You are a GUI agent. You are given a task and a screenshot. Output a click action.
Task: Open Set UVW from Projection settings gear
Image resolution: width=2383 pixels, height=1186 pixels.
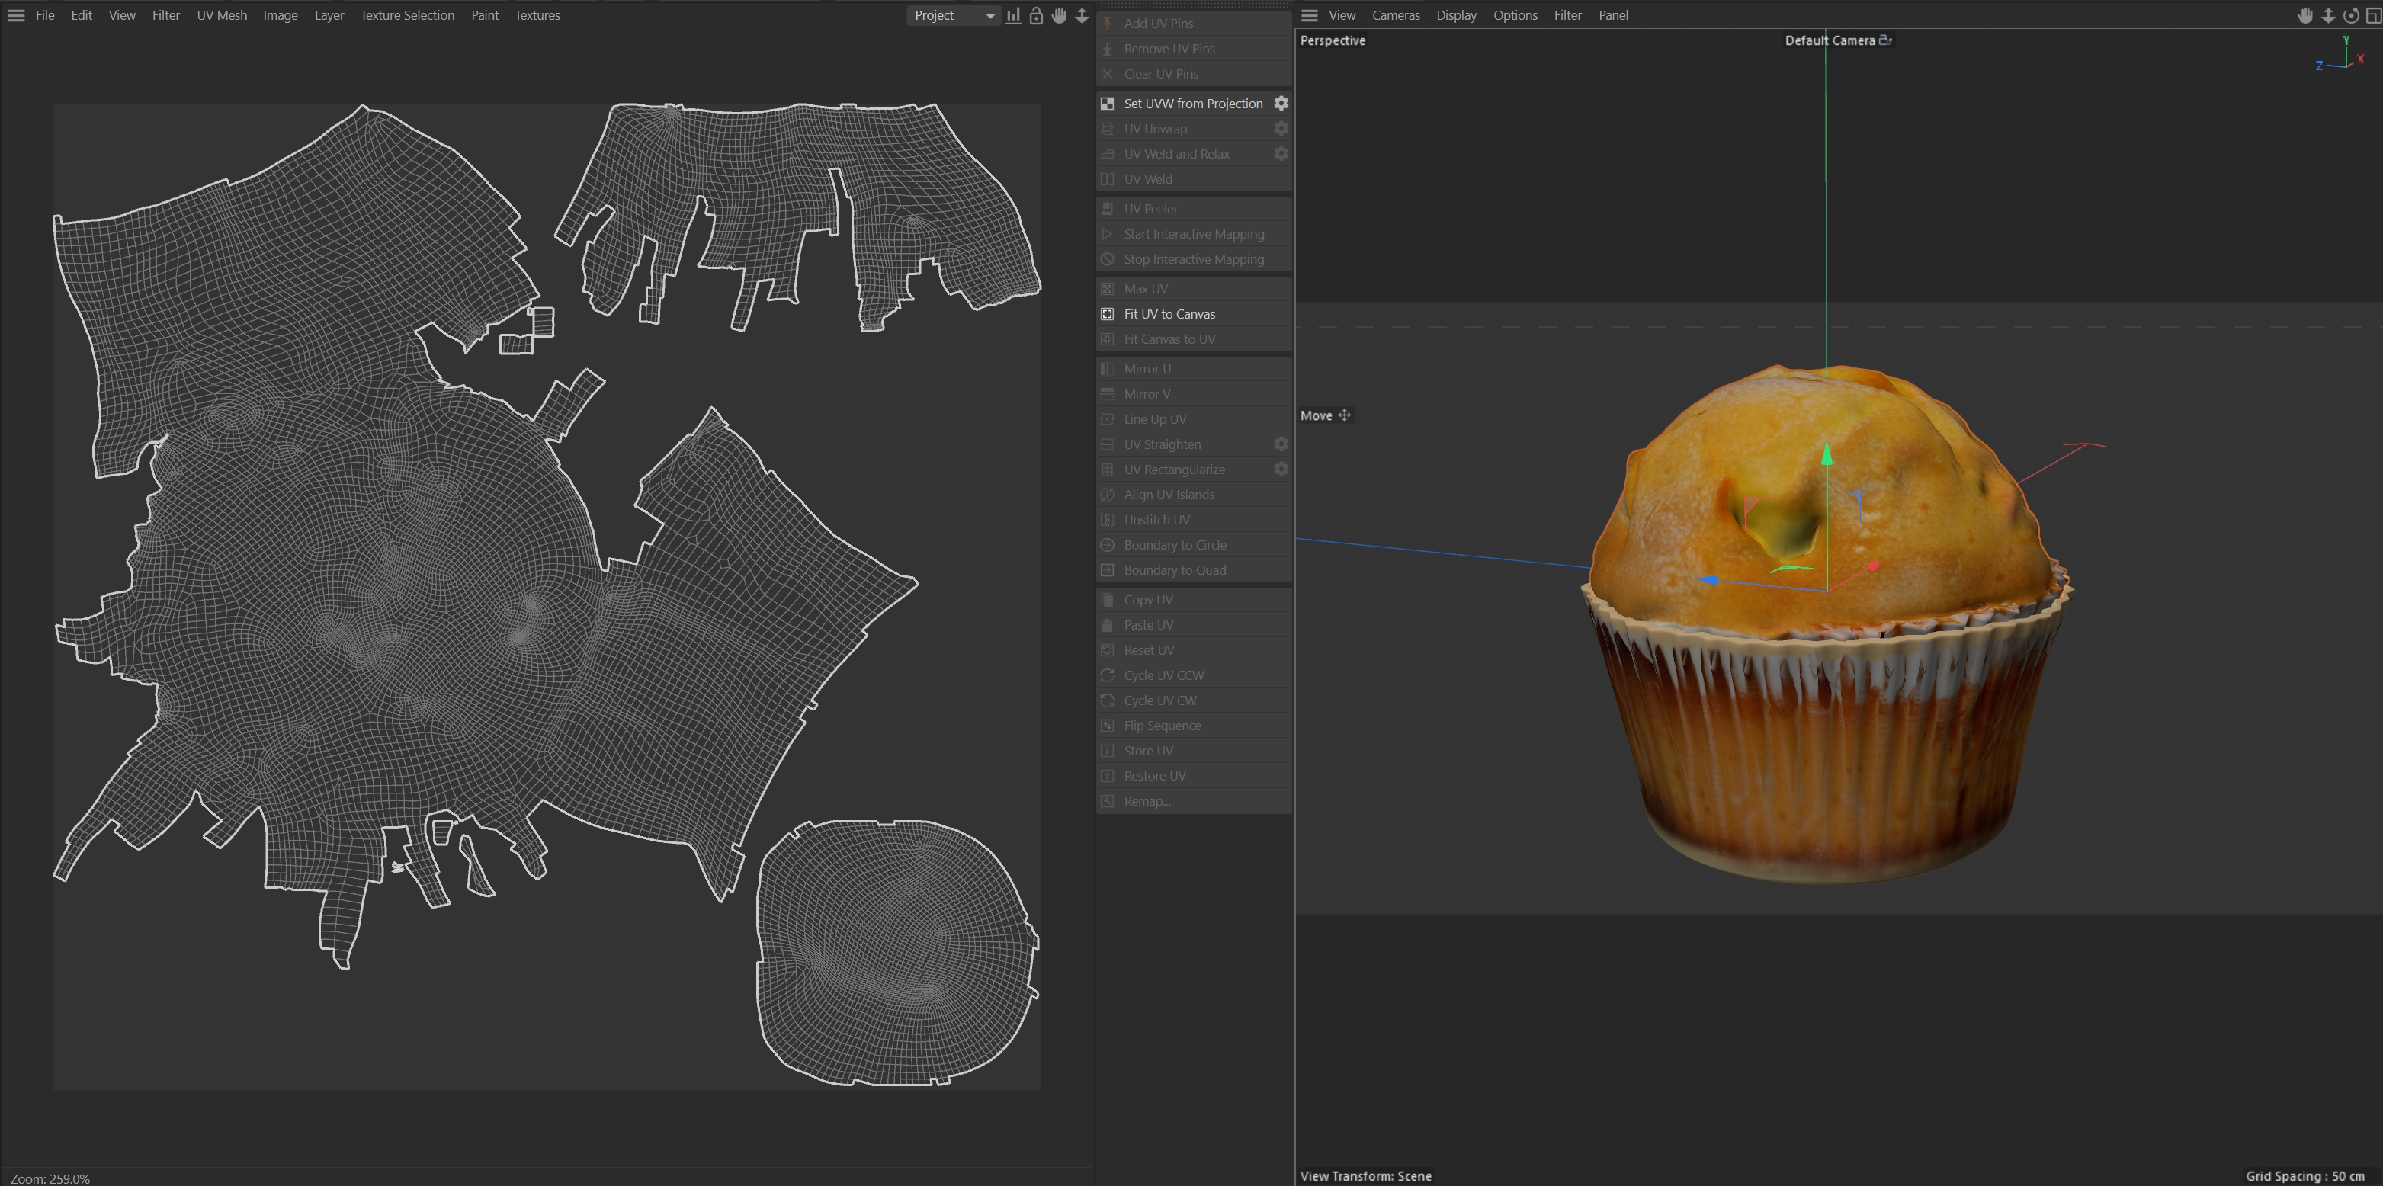(1281, 104)
